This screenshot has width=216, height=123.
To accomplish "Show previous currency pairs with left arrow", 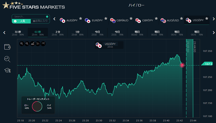I will [x=54, y=19].
